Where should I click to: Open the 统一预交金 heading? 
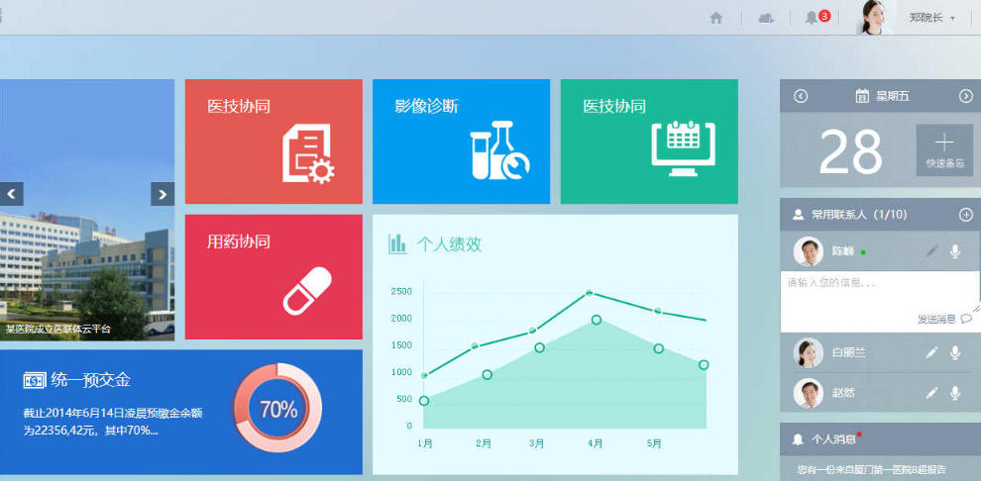[x=91, y=380]
